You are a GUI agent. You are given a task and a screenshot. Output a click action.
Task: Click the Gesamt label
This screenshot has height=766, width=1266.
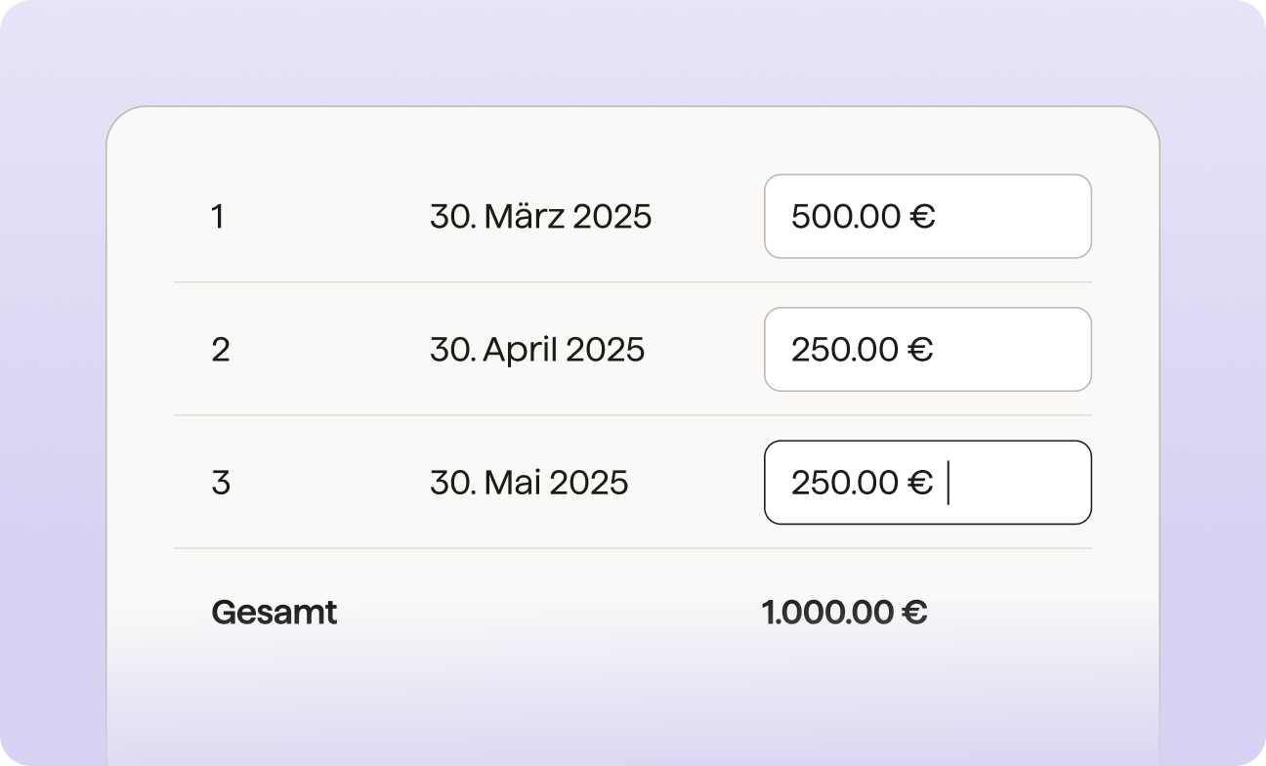(274, 613)
